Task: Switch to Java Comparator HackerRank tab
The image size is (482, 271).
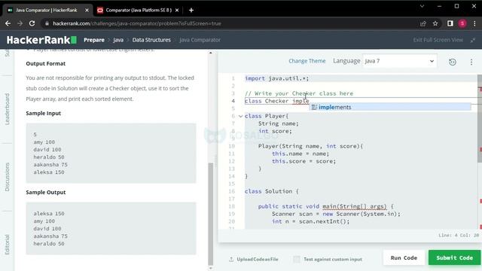Action: 46,10
